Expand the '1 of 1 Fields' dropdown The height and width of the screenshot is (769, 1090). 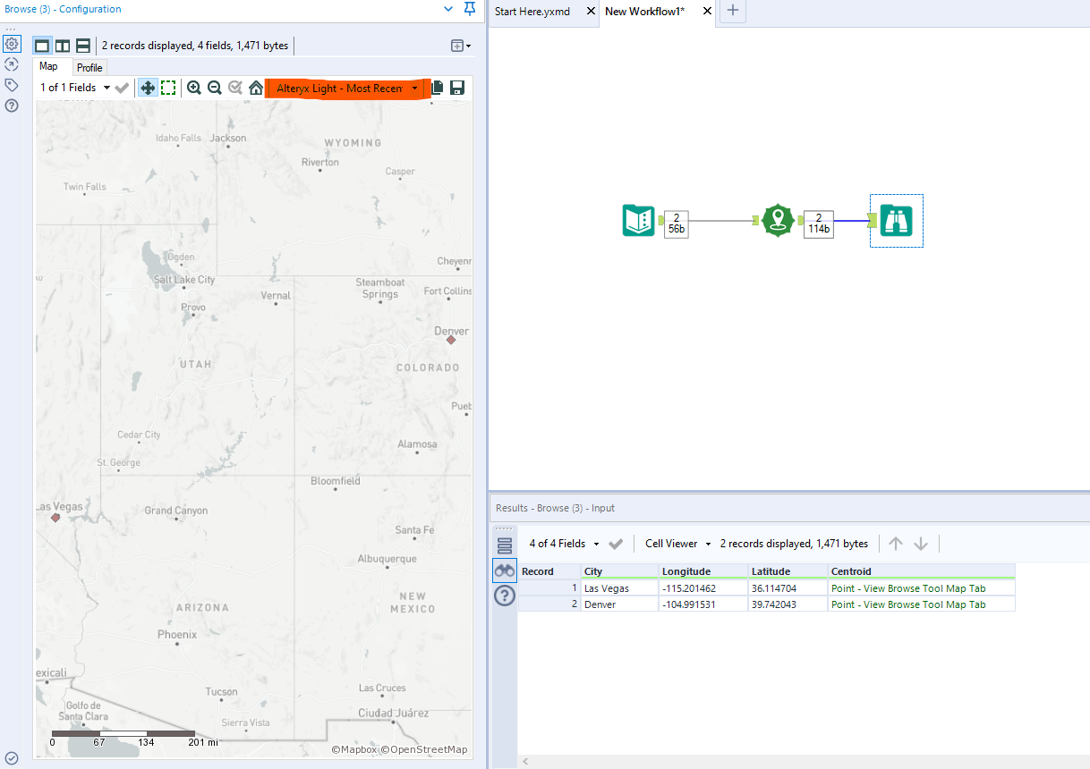tap(75, 88)
